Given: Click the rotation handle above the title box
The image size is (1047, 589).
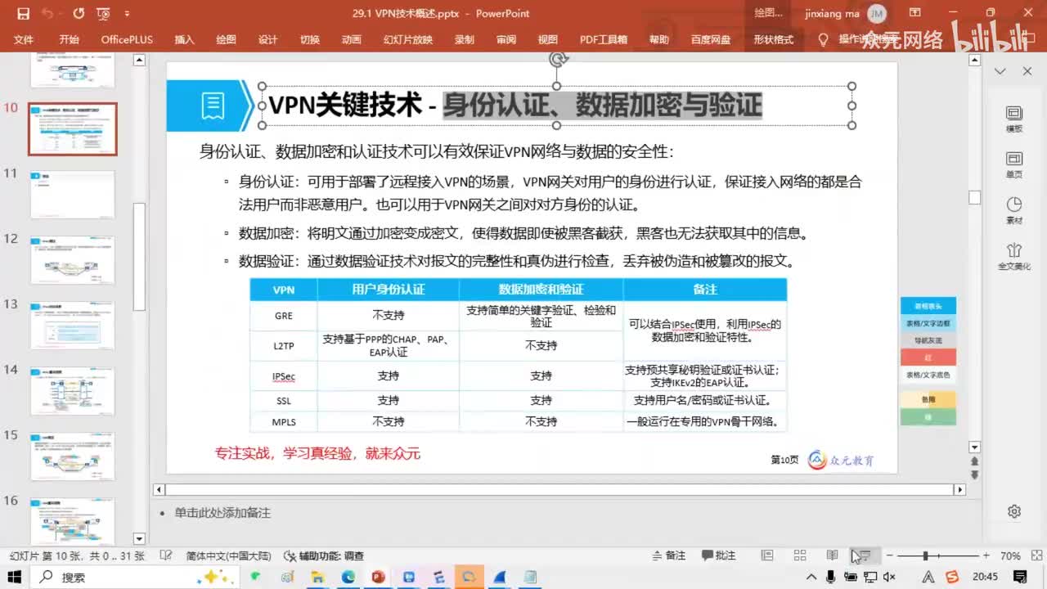Looking at the screenshot, I should (558, 59).
